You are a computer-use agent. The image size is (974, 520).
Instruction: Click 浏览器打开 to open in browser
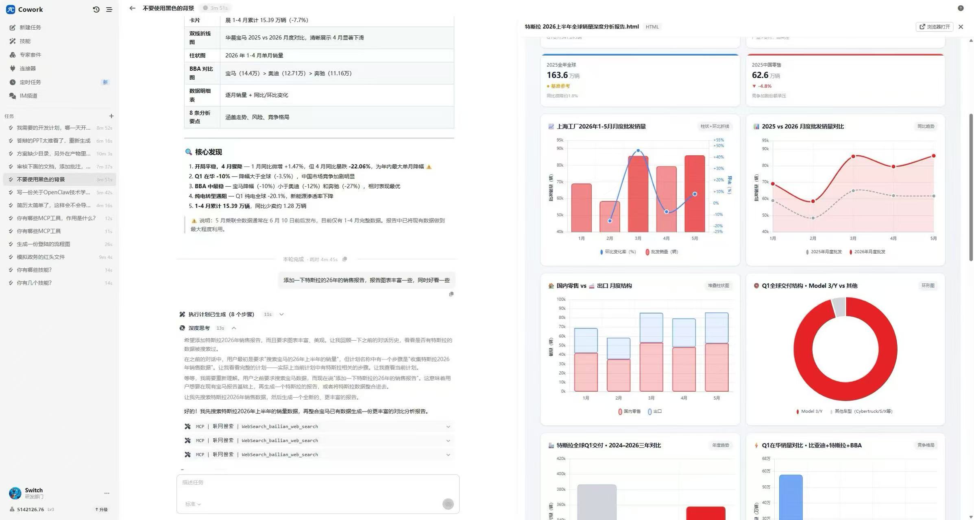pyautogui.click(x=935, y=27)
